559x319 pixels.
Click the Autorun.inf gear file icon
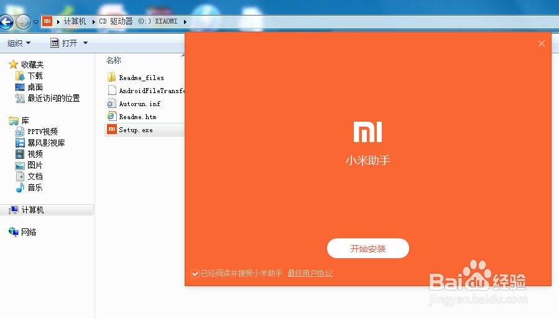point(111,104)
